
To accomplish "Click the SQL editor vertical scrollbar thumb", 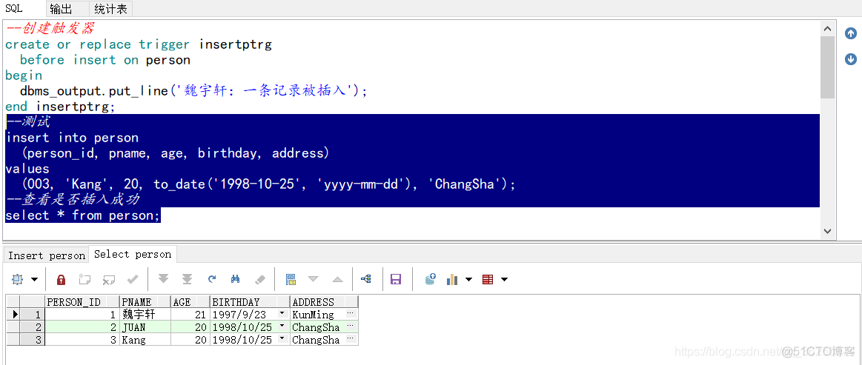I will pos(827,67).
